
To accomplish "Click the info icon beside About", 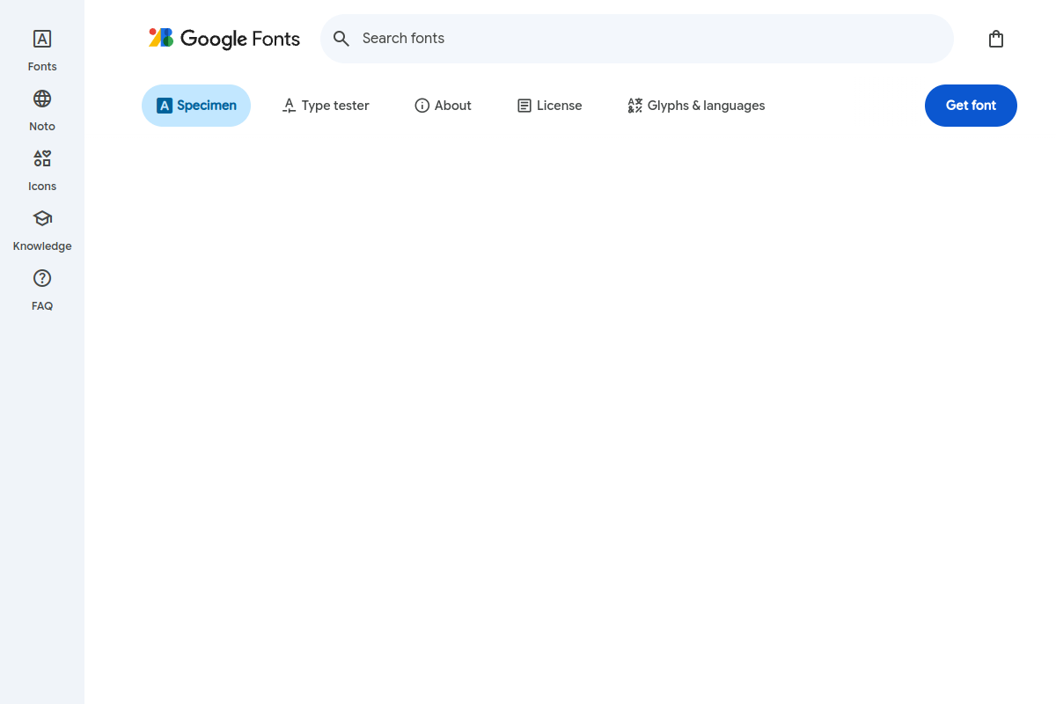I will 422,106.
